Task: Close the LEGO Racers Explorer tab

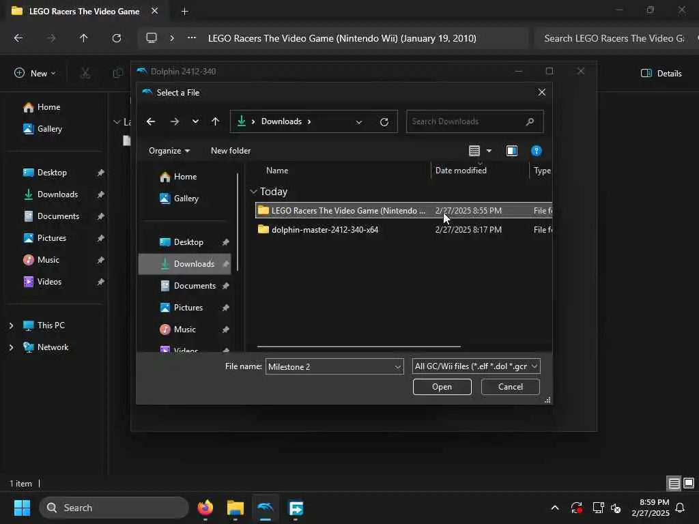Action: point(155,11)
